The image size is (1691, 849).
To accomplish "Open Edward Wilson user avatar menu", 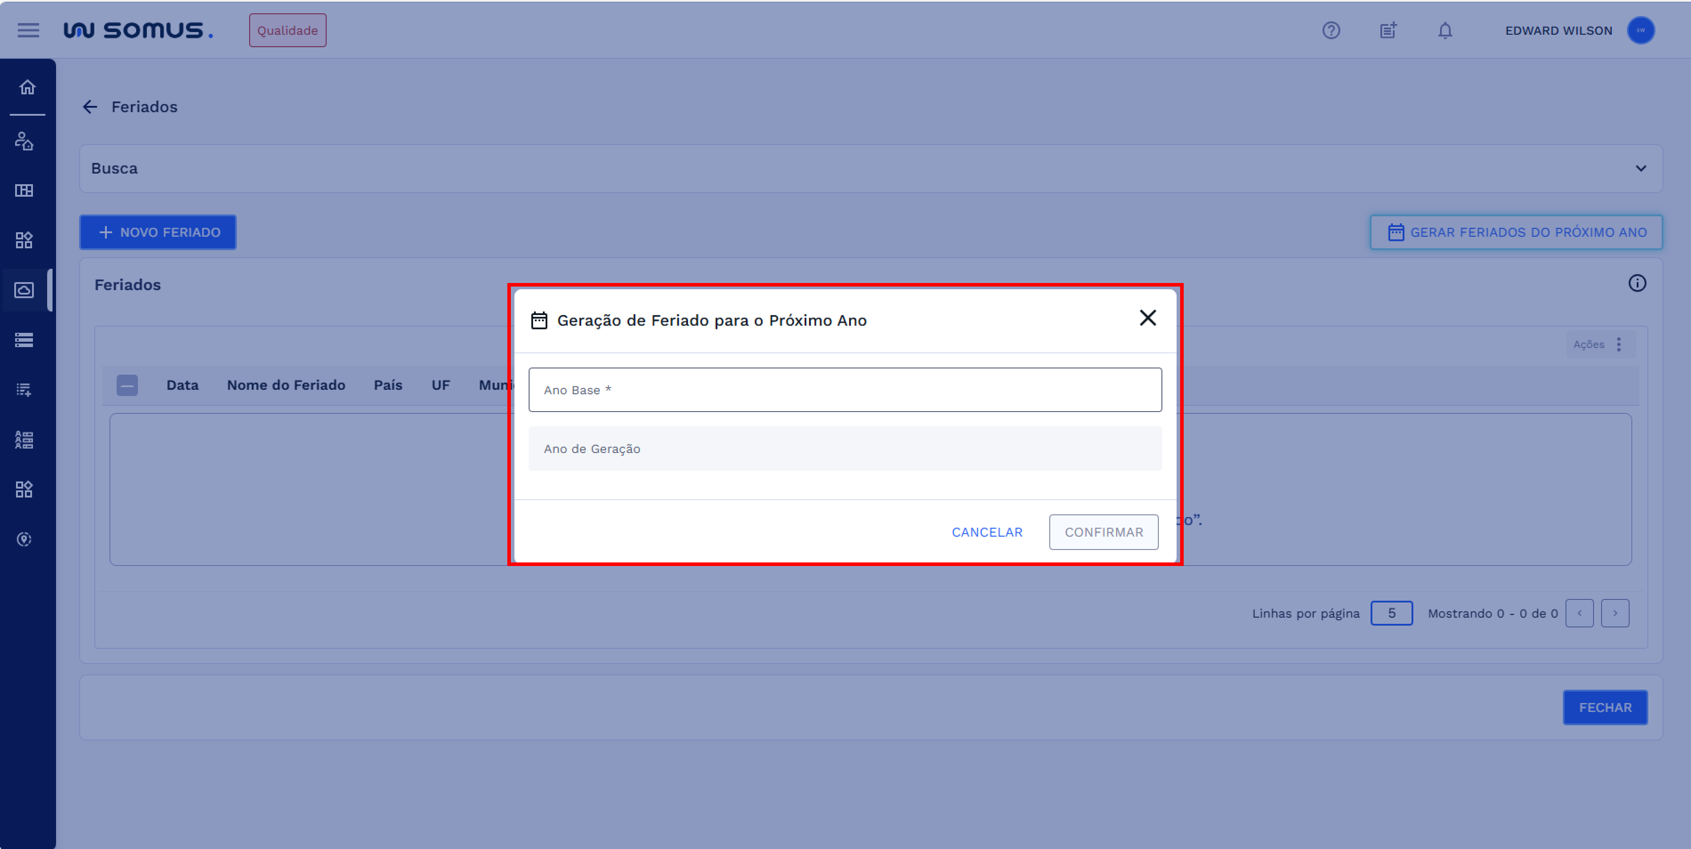I will (1640, 31).
